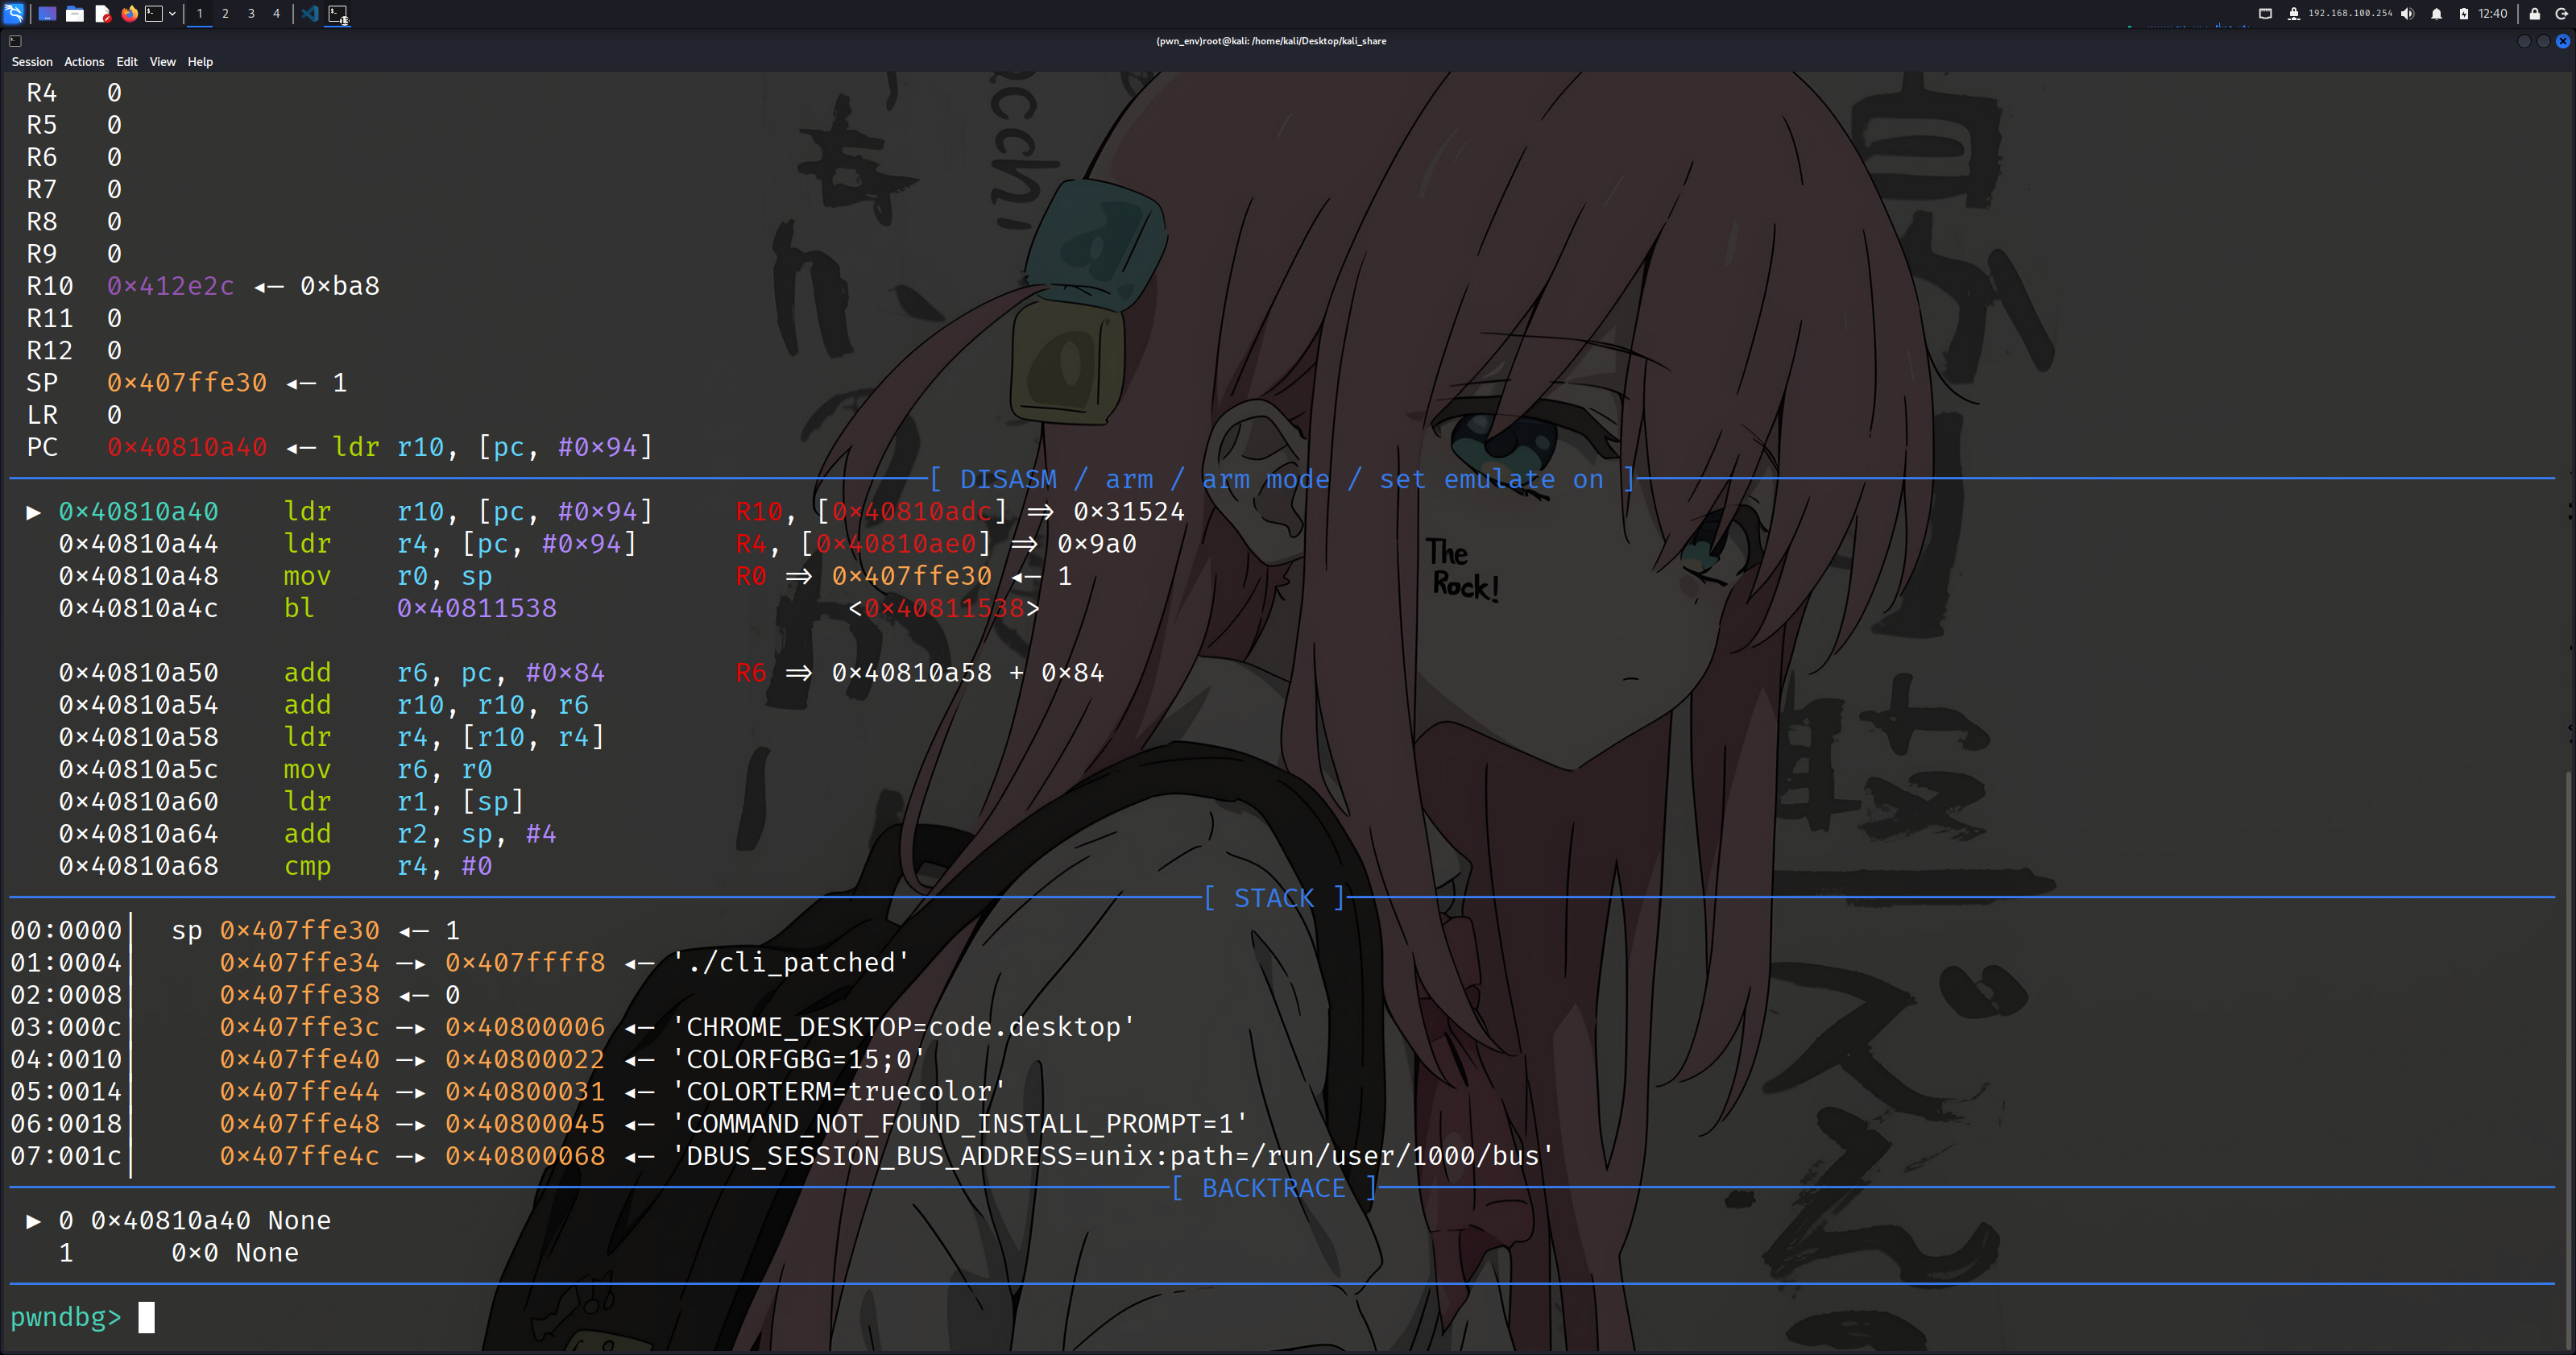Open the terminal emulator launcher
Image resolution: width=2576 pixels, height=1355 pixels.
tap(154, 13)
